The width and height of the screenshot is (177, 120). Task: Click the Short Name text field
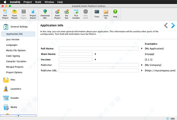pos(76,54)
